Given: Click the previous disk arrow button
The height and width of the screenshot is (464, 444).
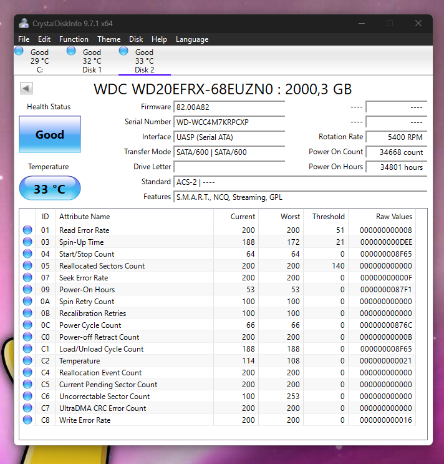Looking at the screenshot, I should coord(26,88).
